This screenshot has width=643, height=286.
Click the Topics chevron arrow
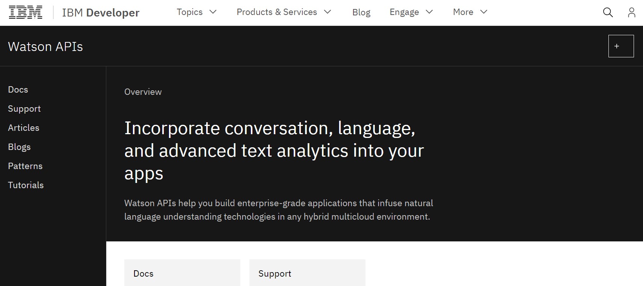coord(213,12)
